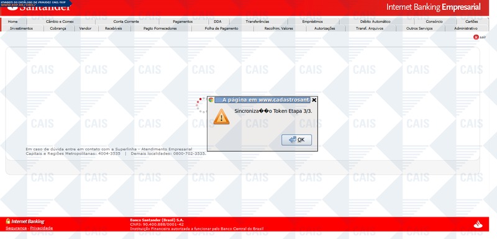Viewport: 497px width, 239px height.
Task: Confirm the dialog with OK button
Action: pyautogui.click(x=296, y=140)
